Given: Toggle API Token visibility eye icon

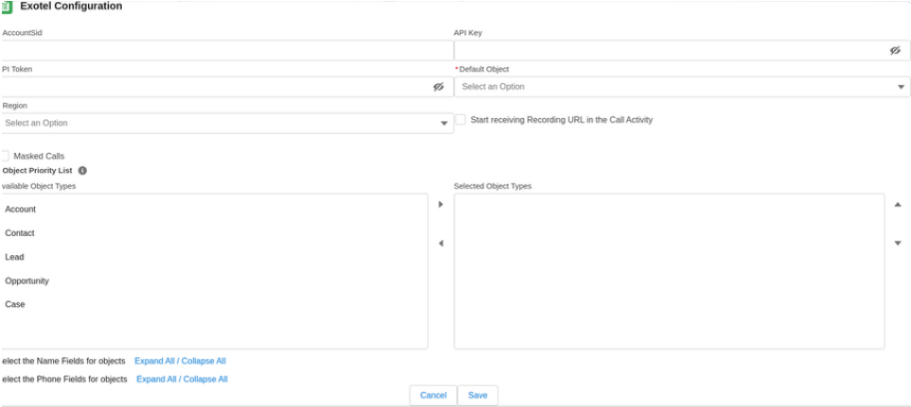Looking at the screenshot, I should 438,87.
